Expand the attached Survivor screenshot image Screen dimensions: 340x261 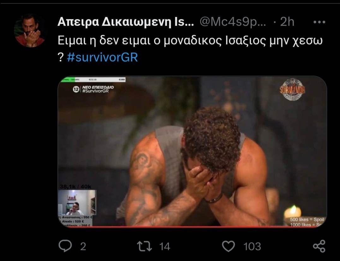192,152
